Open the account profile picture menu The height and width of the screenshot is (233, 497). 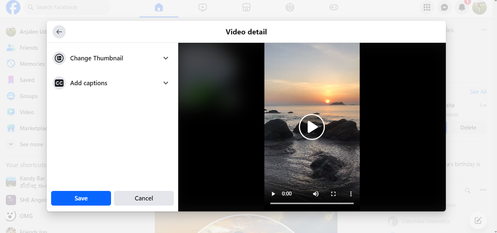point(480,7)
